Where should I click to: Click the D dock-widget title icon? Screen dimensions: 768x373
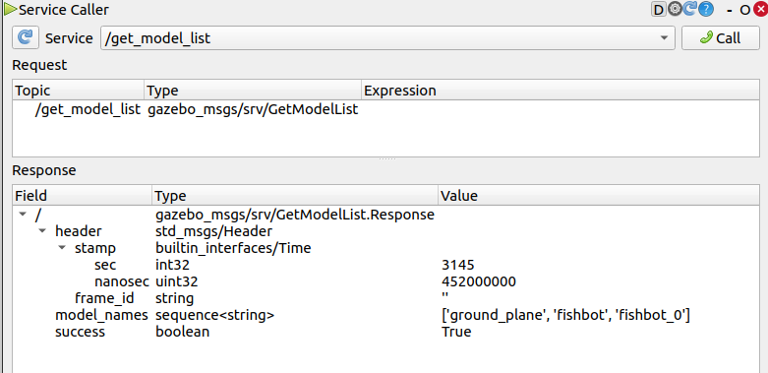659,9
